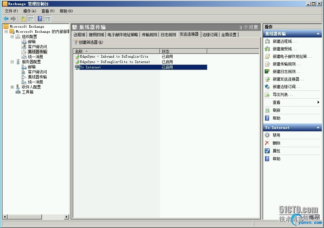Click the 工具箱 toolbox icon in tree

18,92
